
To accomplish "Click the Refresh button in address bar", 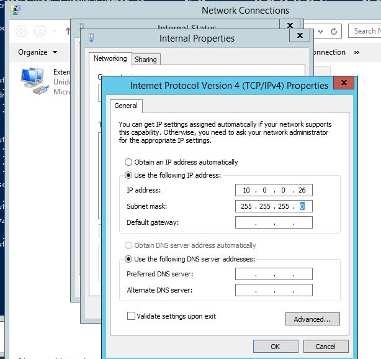I will point(334,30).
